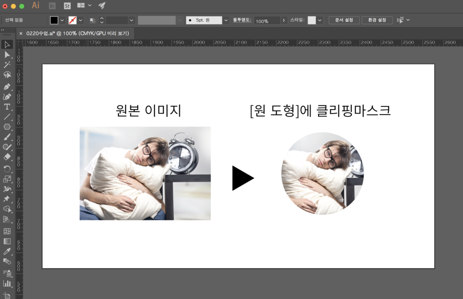Select the Perspective Grid tool
This screenshot has width=463, height=299.
(x=7, y=219)
